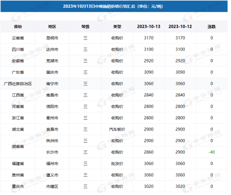Viewport: 231px width, 195px height.
Task: Click the 类型 column header
Action: click(117, 27)
